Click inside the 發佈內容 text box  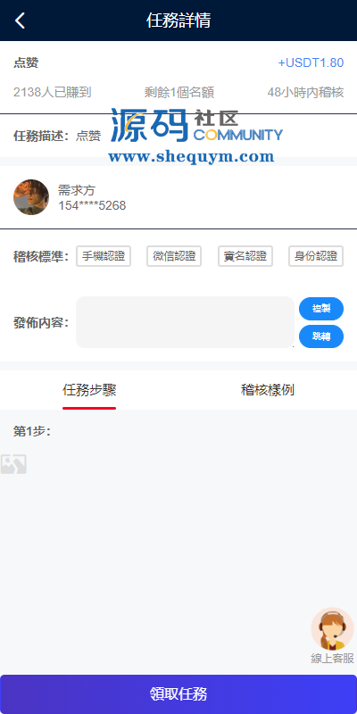185,322
